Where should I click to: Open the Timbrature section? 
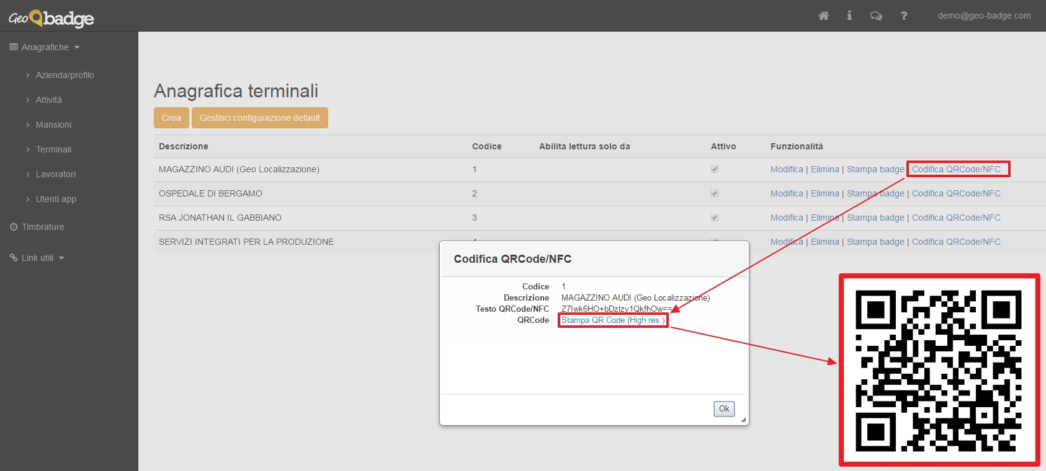click(43, 227)
